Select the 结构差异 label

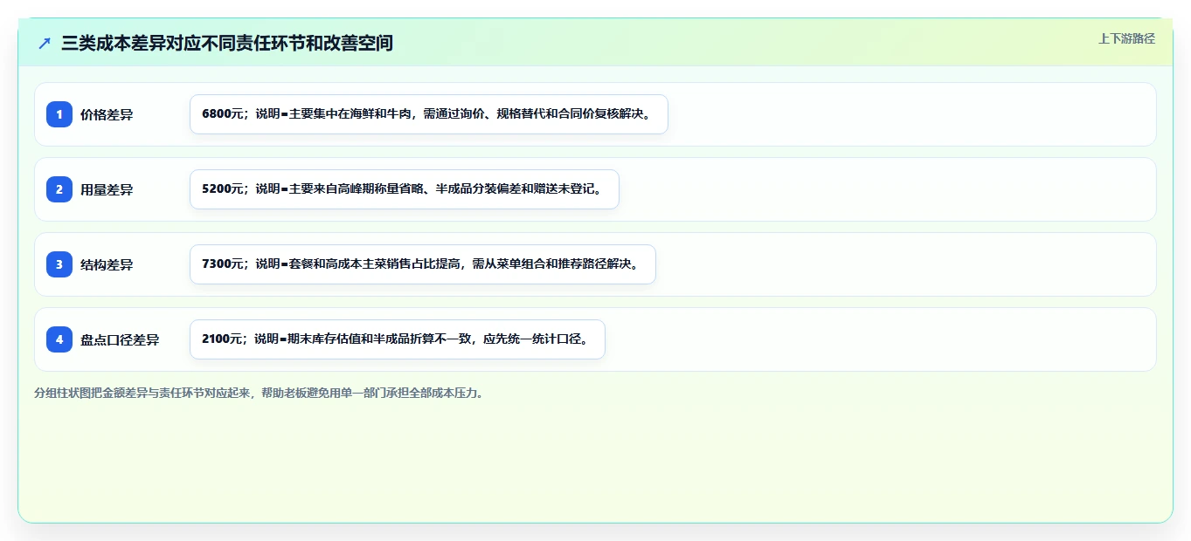107,264
